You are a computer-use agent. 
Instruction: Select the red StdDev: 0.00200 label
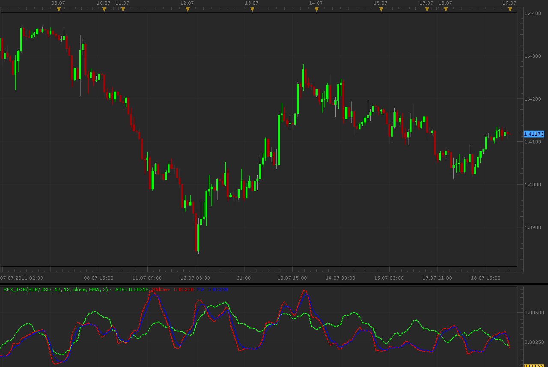(x=173, y=289)
